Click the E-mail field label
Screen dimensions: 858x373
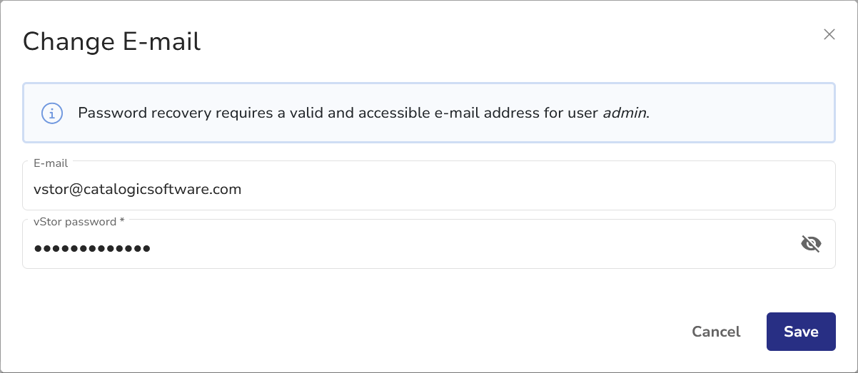point(51,163)
